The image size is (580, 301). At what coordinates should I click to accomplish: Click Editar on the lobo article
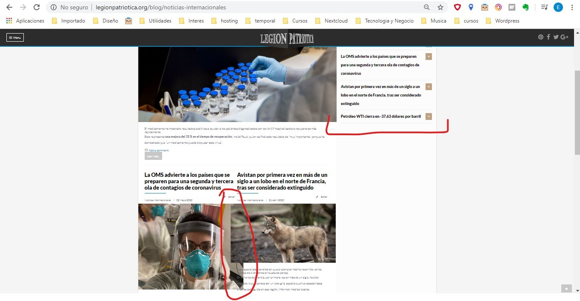[322, 197]
